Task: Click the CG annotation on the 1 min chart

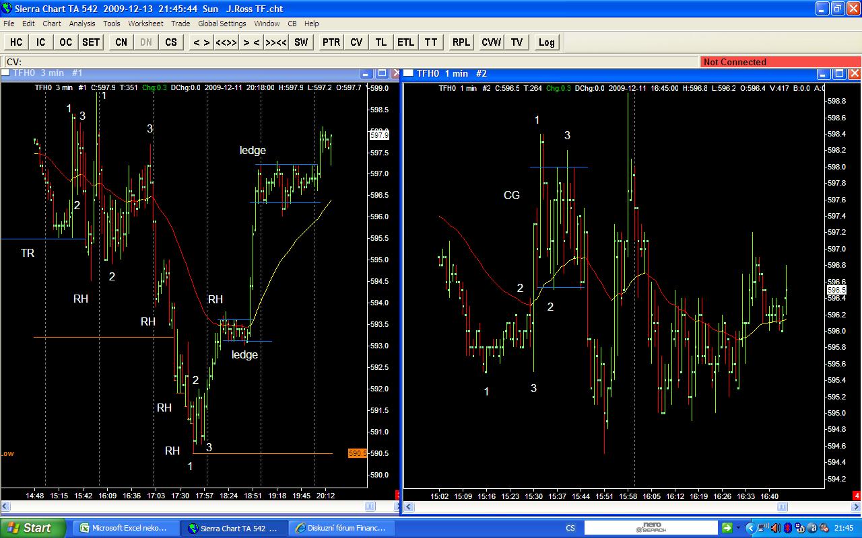Action: point(512,195)
